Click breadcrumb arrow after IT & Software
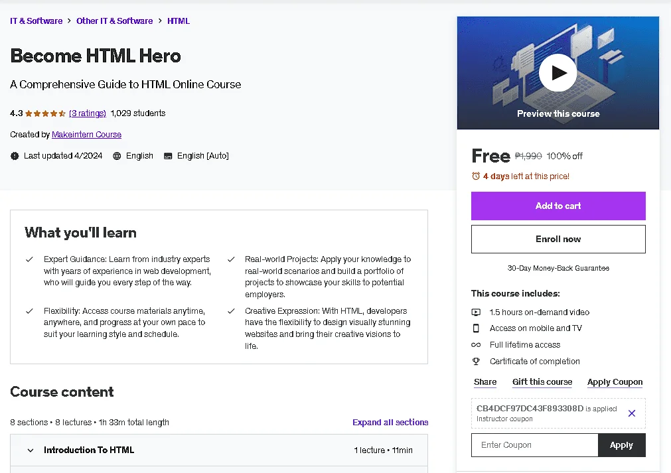671x473 pixels. tap(69, 21)
